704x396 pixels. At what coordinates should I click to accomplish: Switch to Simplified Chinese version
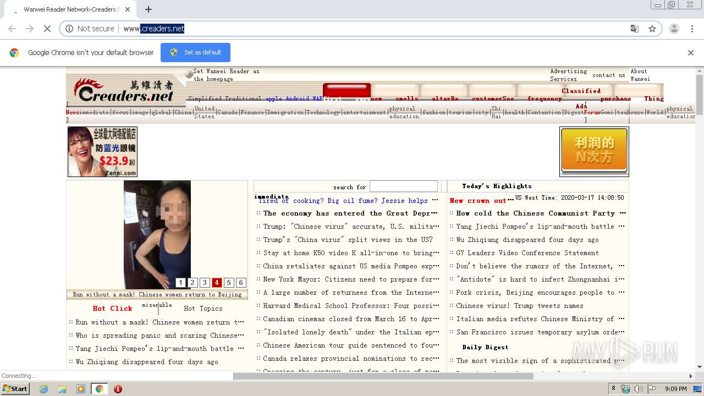click(x=205, y=99)
